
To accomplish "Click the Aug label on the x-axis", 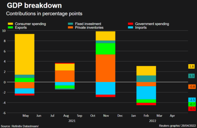I will 66,116.
